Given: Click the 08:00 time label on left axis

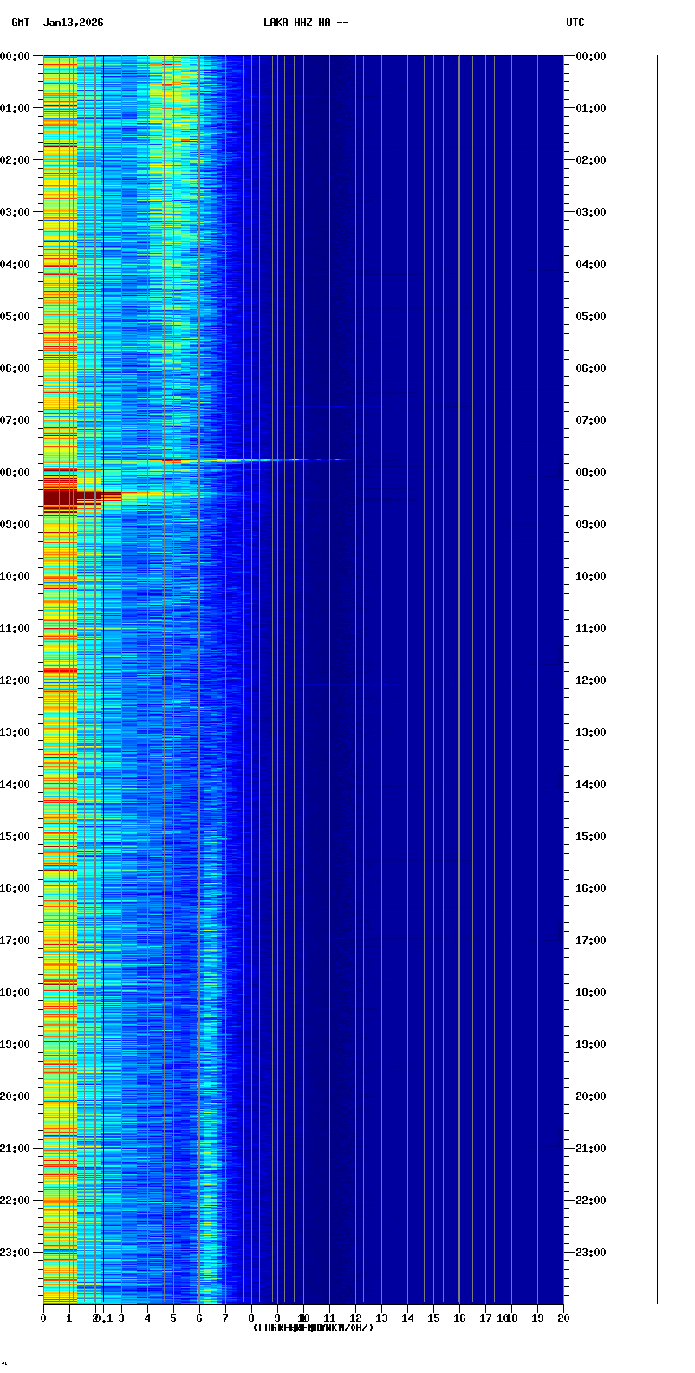Looking at the screenshot, I should (16, 472).
